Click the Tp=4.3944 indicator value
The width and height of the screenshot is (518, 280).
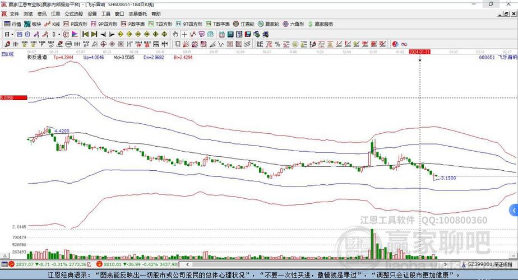pos(63,57)
